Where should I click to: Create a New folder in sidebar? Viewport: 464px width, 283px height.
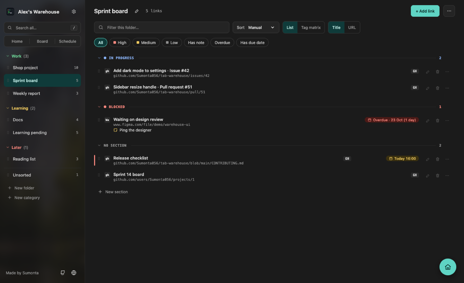coord(21,188)
